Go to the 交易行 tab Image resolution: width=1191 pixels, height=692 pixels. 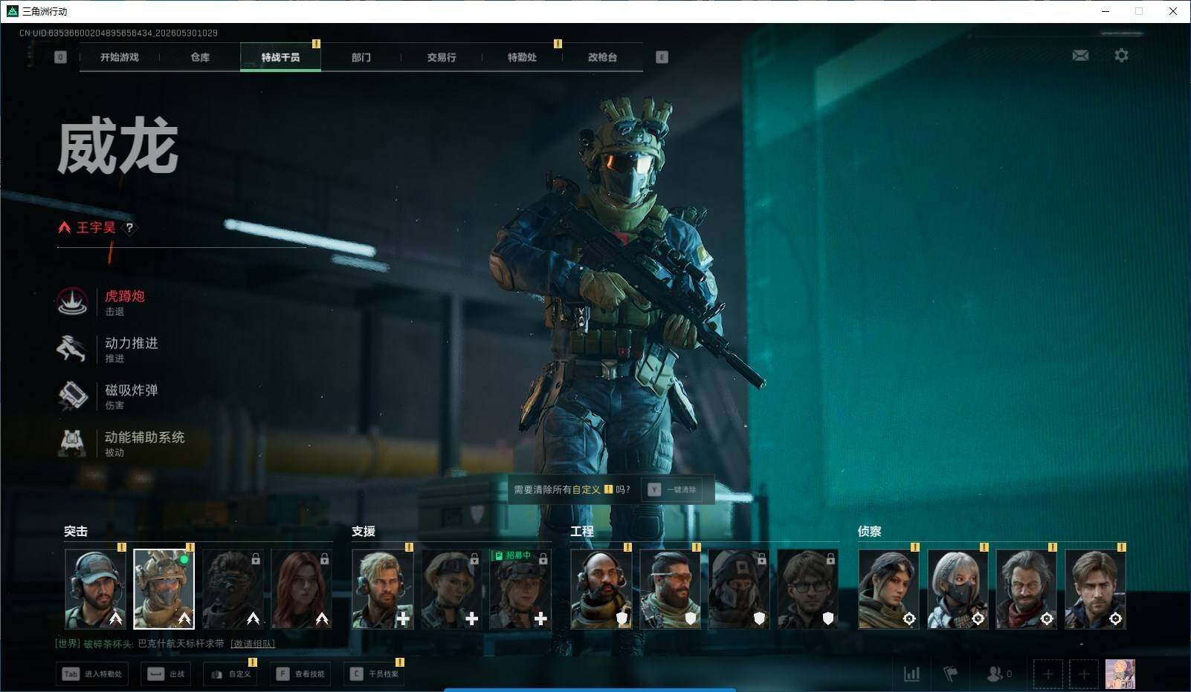(442, 57)
